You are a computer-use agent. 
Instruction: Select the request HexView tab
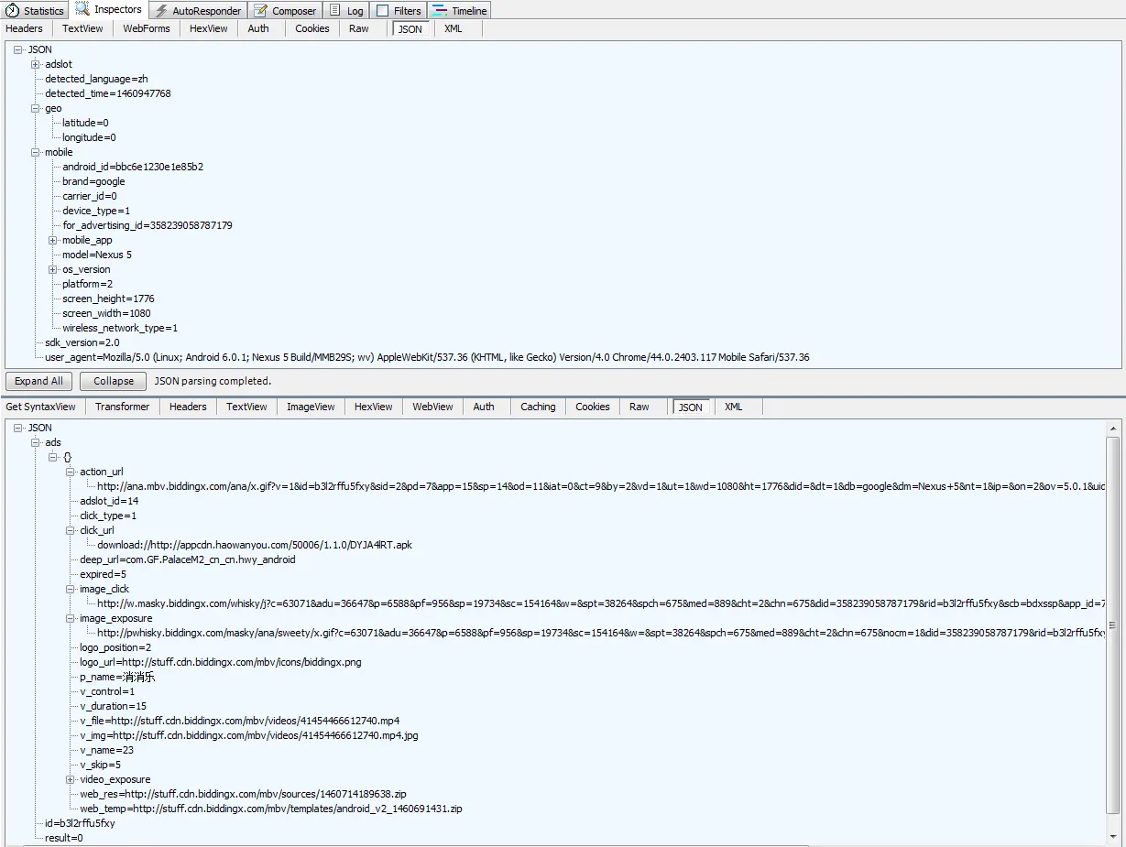209,28
